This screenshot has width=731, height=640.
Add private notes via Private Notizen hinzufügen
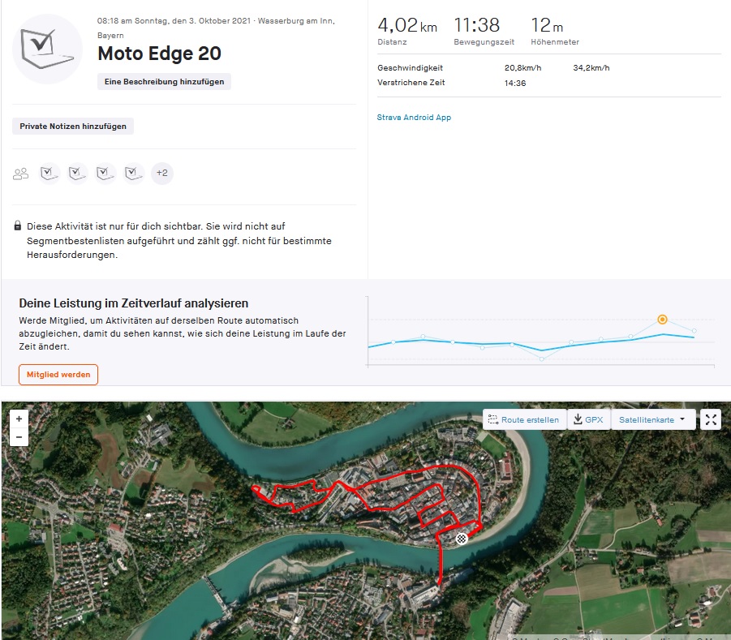coord(73,127)
